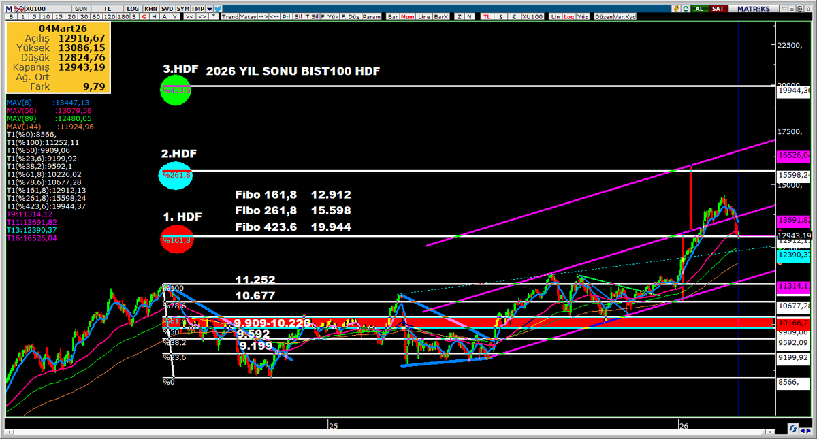Open the KHN header menu
The width and height of the screenshot is (817, 439).
(x=150, y=9)
